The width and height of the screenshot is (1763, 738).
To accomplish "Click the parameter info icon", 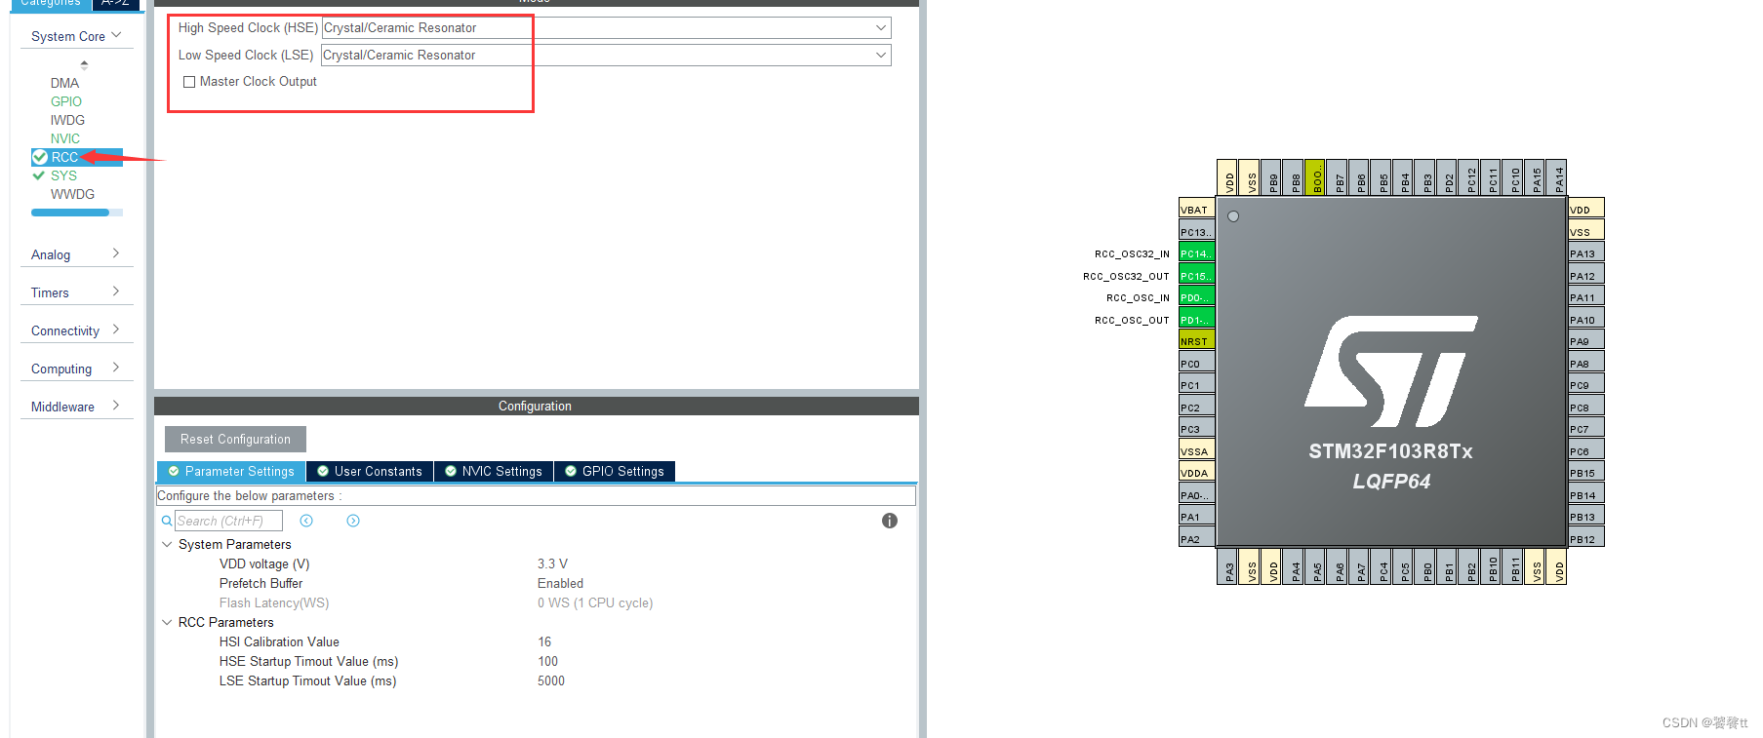I will pyautogui.click(x=890, y=521).
